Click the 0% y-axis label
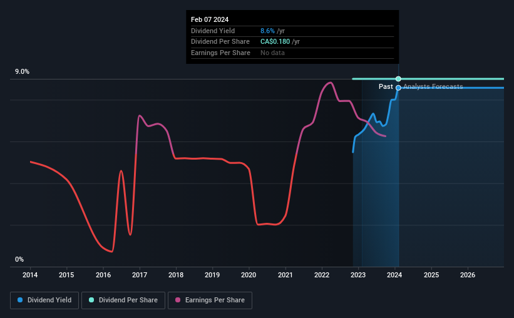 19,259
